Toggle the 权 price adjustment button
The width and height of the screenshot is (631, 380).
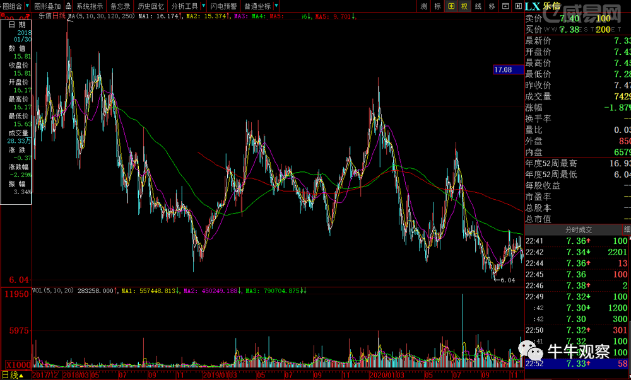464,6
